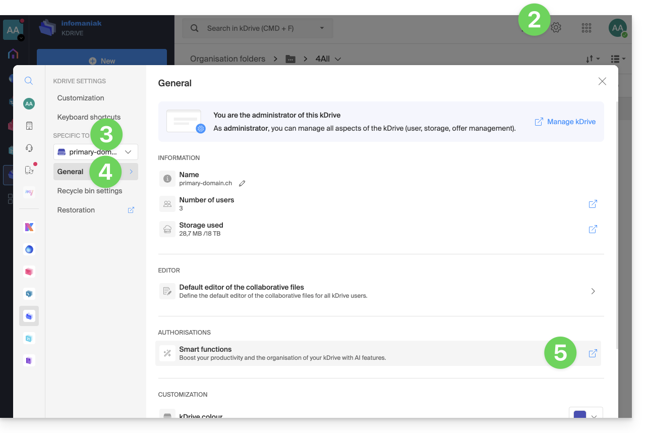Click the search magnifier in settings sidebar
647x433 pixels.
pyautogui.click(x=29, y=81)
